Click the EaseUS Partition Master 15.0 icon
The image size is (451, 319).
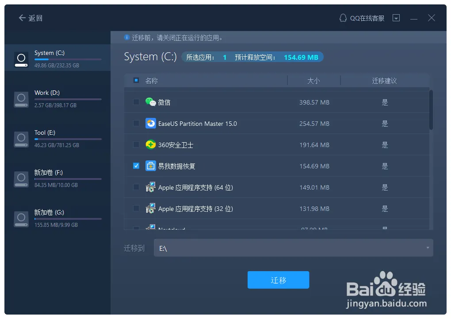[x=150, y=123]
